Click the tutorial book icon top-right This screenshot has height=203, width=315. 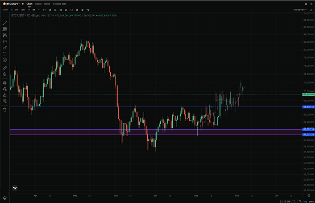pyautogui.click(x=306, y=4)
